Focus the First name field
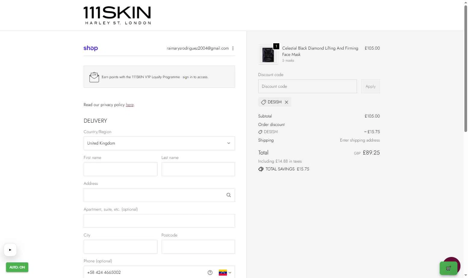 coord(120,169)
